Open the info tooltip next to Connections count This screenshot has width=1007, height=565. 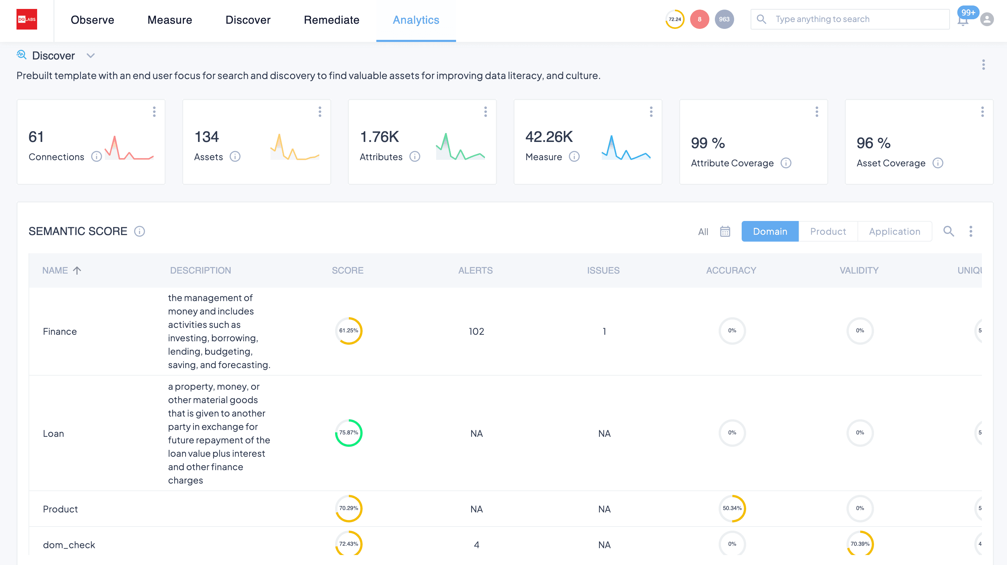[x=97, y=157]
